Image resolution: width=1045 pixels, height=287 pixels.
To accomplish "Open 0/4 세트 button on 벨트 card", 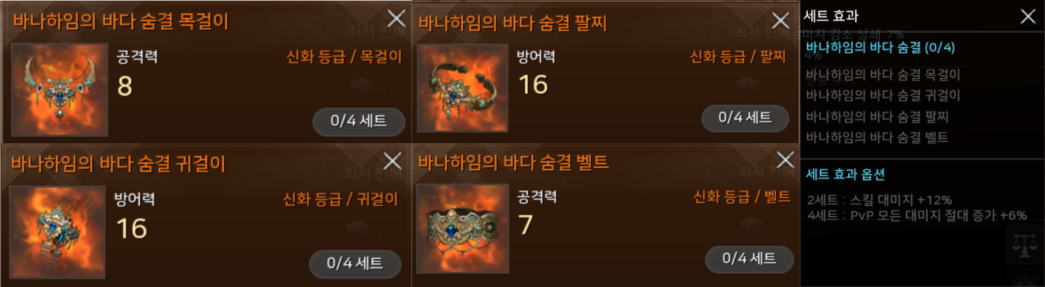I will (749, 259).
